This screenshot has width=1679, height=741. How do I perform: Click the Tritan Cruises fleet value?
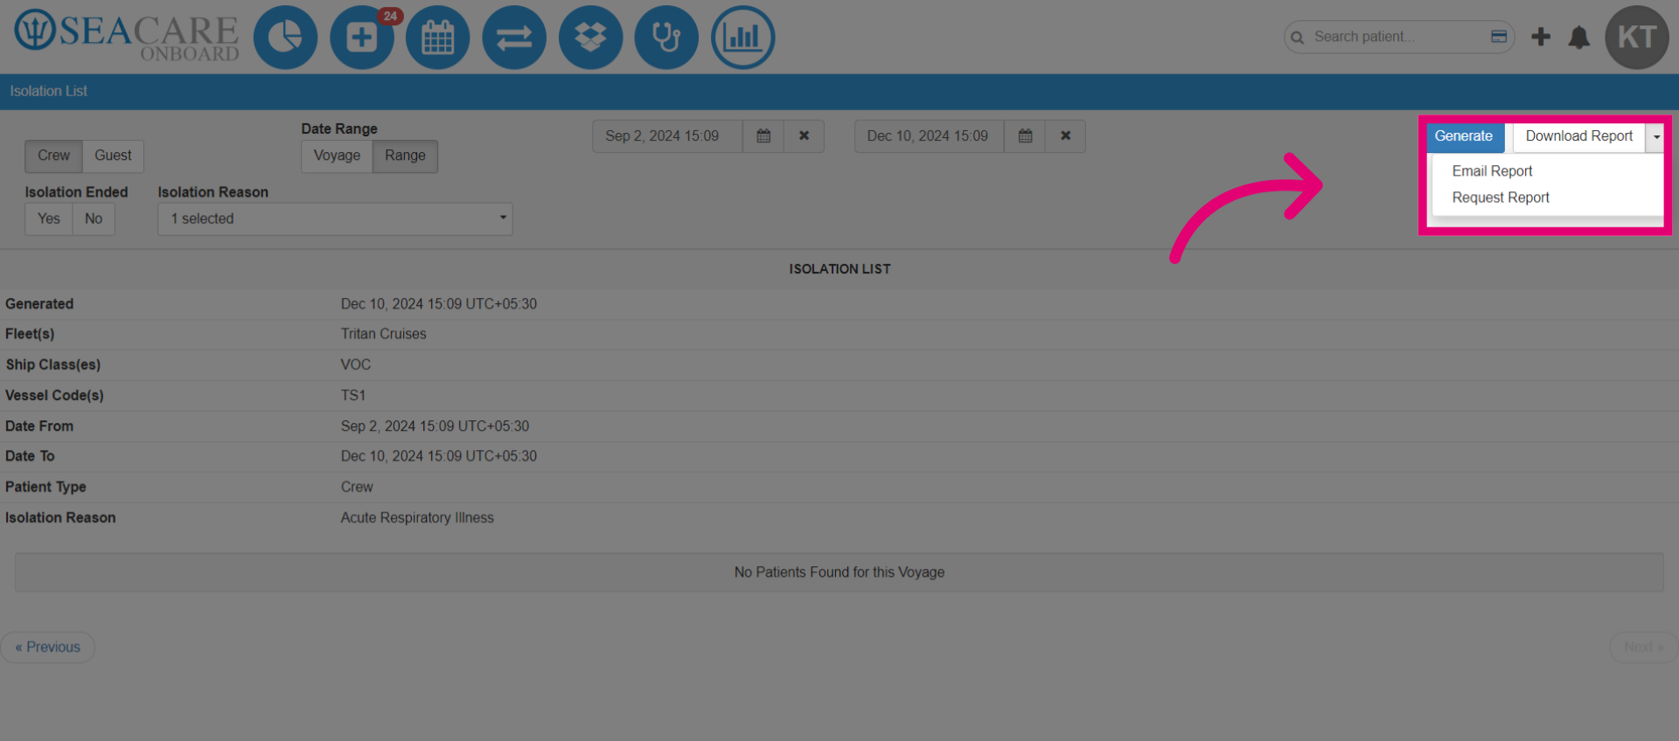click(x=384, y=334)
